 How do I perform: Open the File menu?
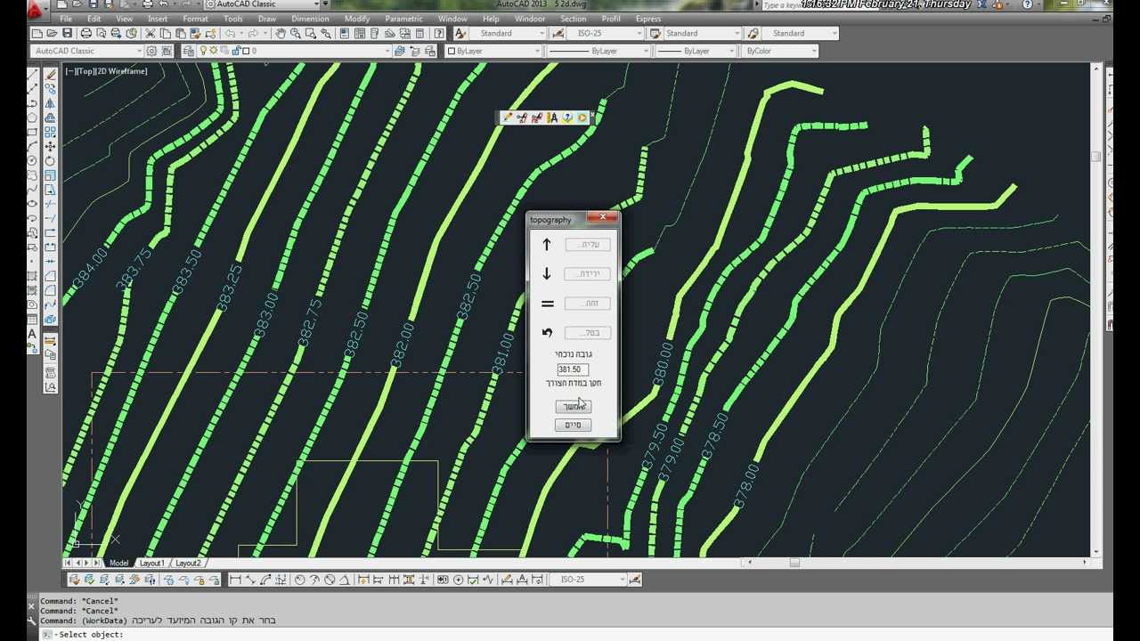click(x=66, y=19)
